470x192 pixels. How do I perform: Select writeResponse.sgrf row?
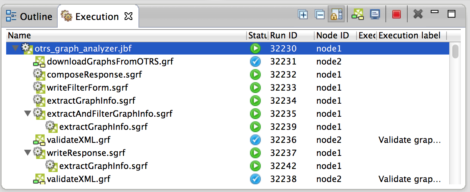(228, 153)
